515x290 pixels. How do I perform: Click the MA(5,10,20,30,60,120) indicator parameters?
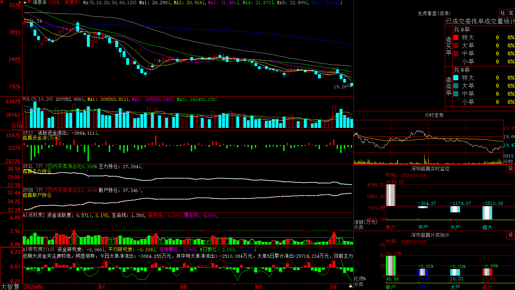[x=110, y=3]
